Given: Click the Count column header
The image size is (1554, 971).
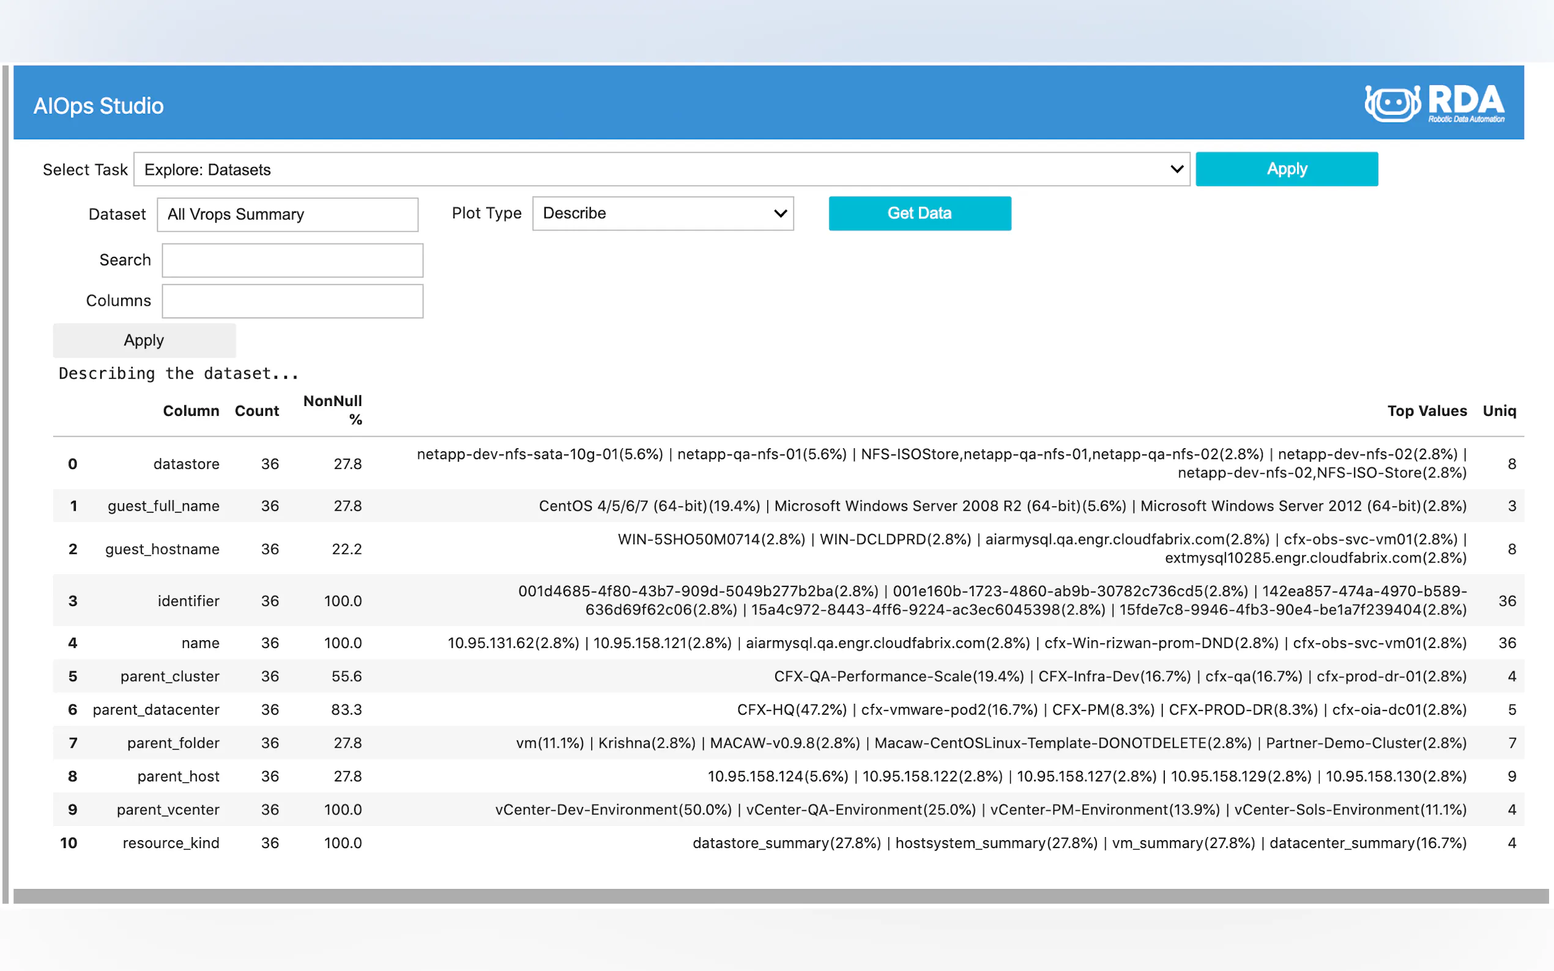Looking at the screenshot, I should pyautogui.click(x=256, y=411).
